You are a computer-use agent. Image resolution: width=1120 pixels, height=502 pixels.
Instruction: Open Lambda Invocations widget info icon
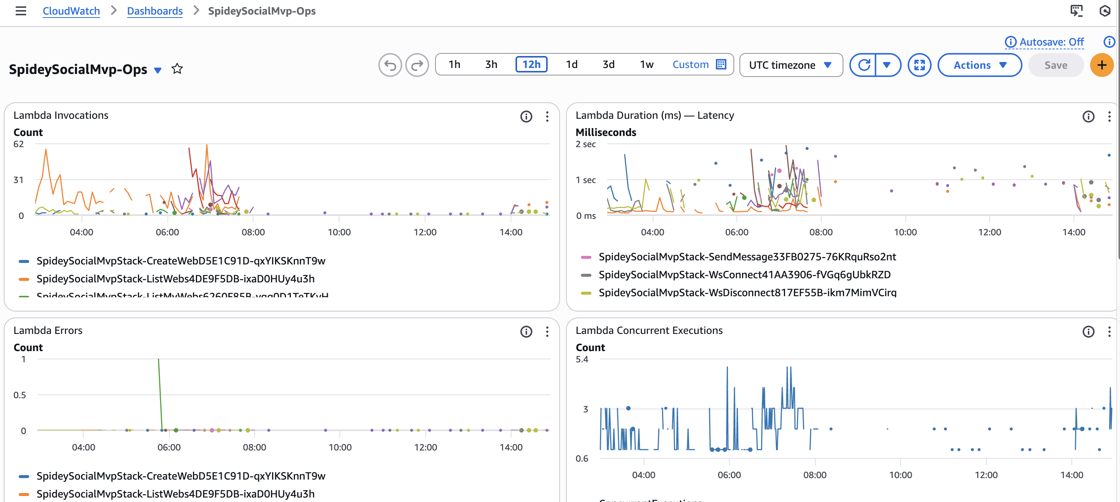(x=526, y=117)
